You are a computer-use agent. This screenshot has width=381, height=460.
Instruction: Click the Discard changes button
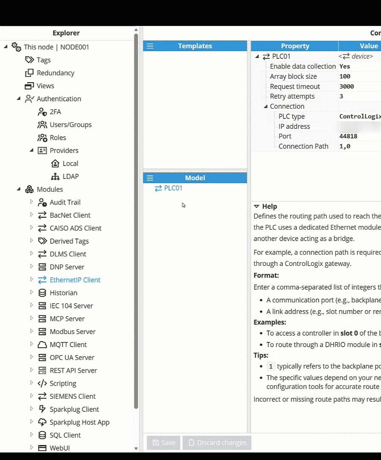click(x=217, y=443)
